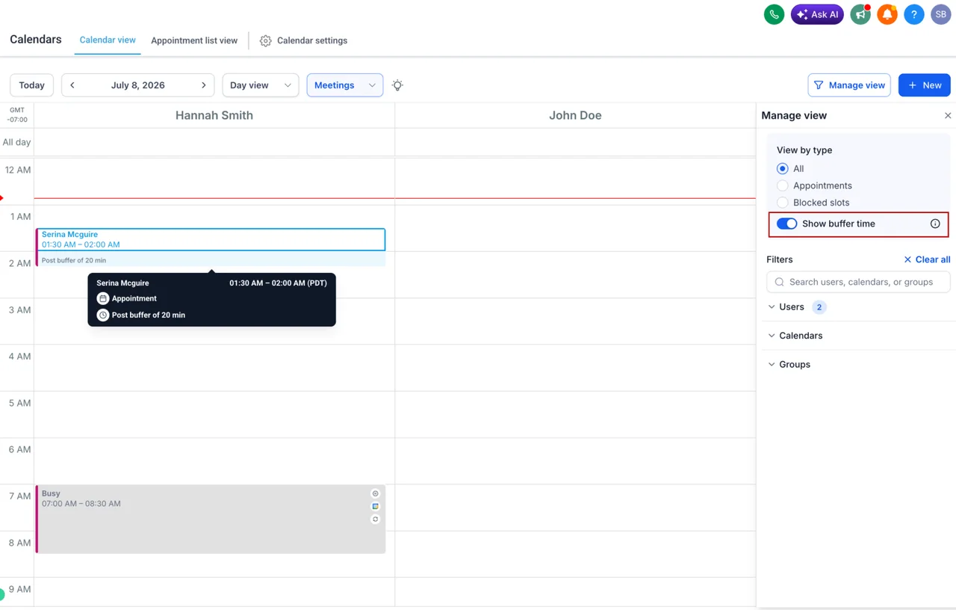Select the All view type radio

pos(782,169)
